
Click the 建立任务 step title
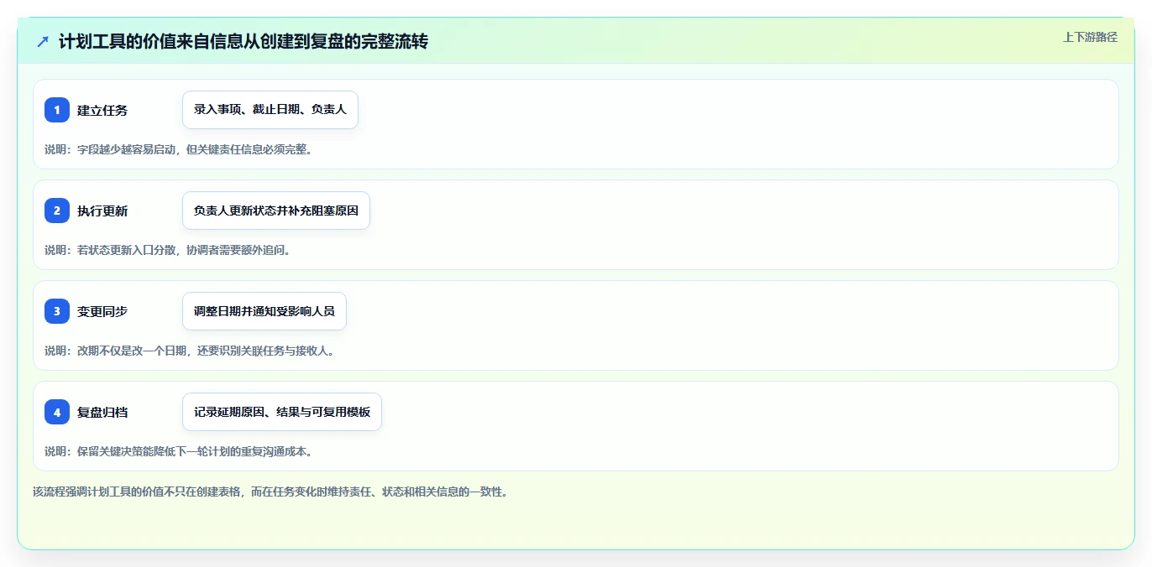(102, 110)
